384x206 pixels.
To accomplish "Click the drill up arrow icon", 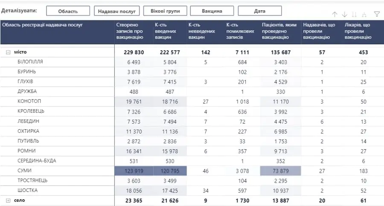I will tap(335, 14).
